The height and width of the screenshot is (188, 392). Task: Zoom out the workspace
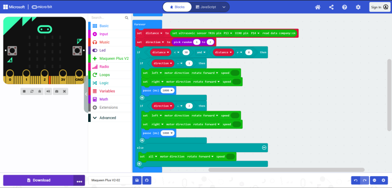[x=374, y=180]
